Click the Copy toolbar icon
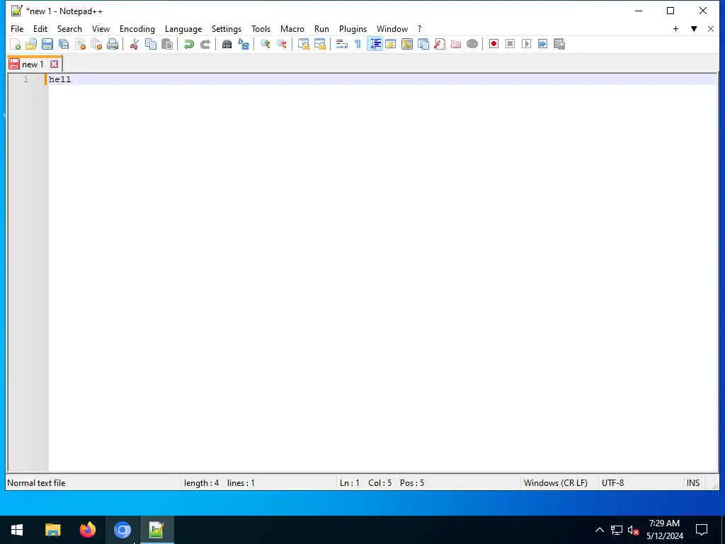This screenshot has height=544, width=725. pos(151,44)
